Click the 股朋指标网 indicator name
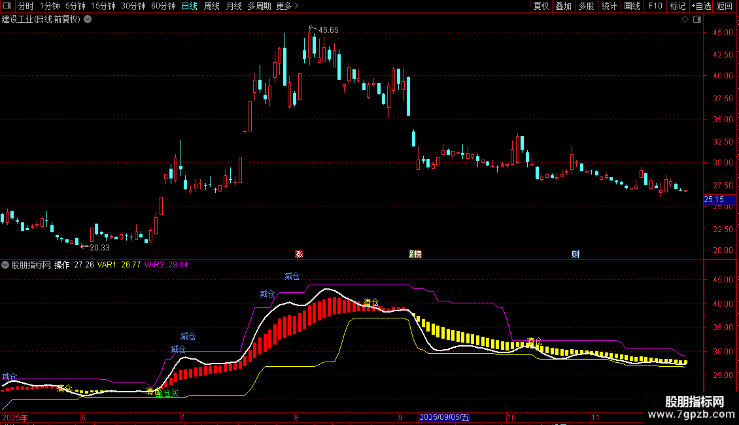Screen dimensions: 739x425 (x=31, y=265)
